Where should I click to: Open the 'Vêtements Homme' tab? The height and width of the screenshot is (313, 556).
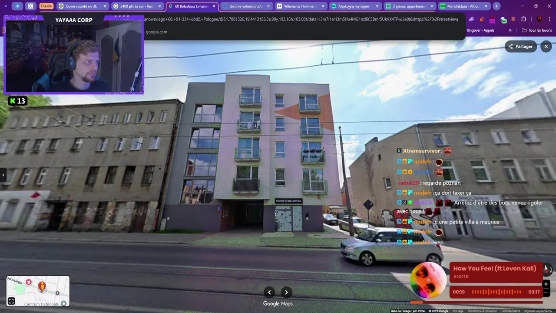(301, 6)
